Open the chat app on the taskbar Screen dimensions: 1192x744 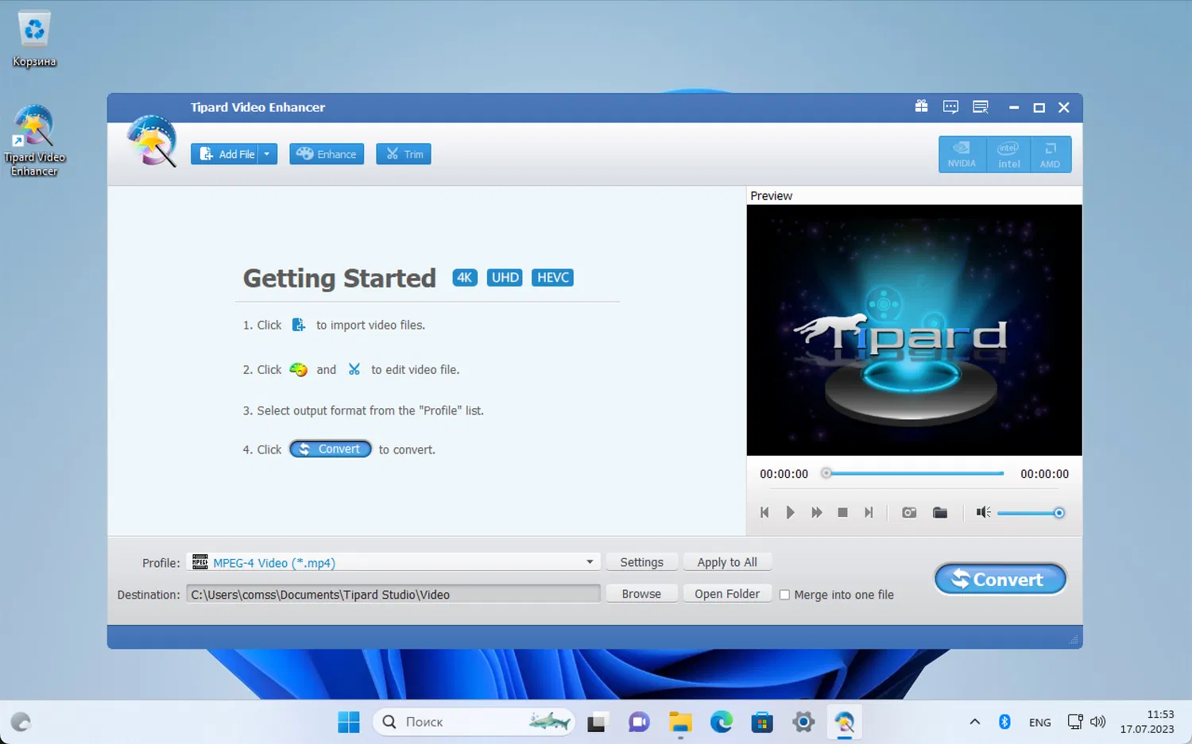click(x=639, y=722)
